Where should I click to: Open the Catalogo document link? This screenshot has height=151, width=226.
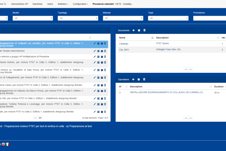[x=124, y=44]
